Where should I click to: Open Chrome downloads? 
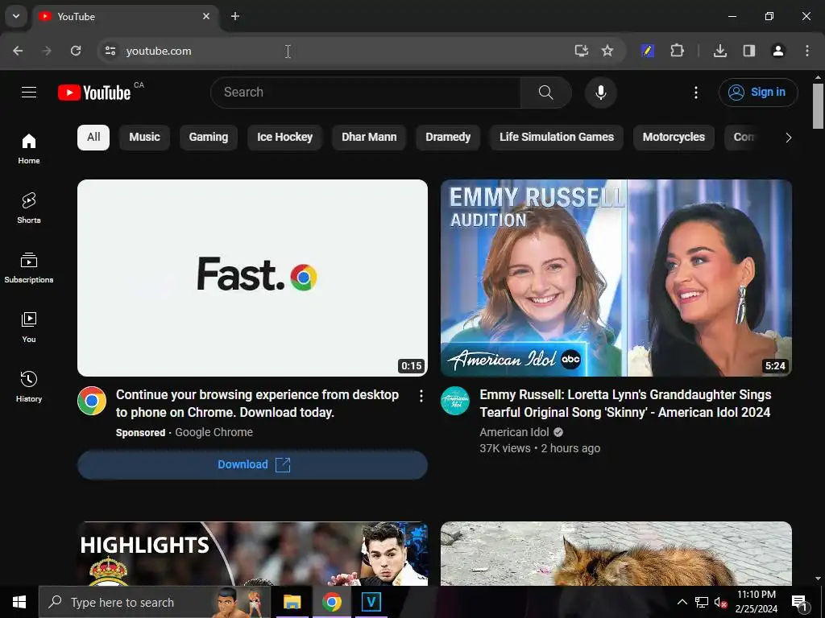click(719, 51)
